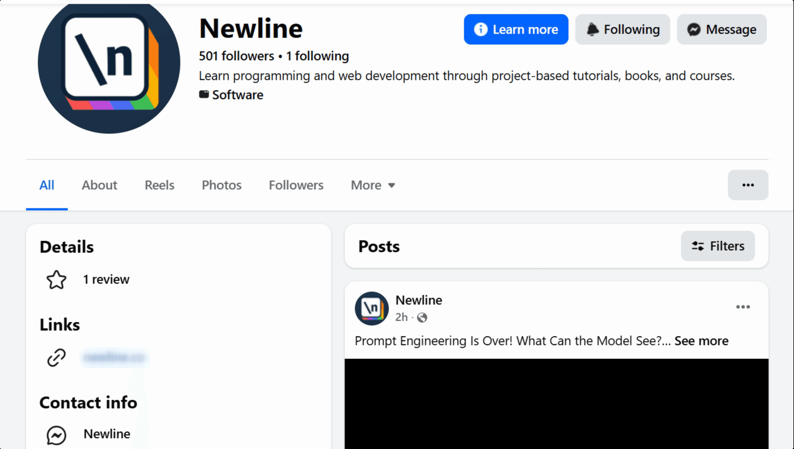
Task: Expand the More tab dropdown
Action: (373, 185)
